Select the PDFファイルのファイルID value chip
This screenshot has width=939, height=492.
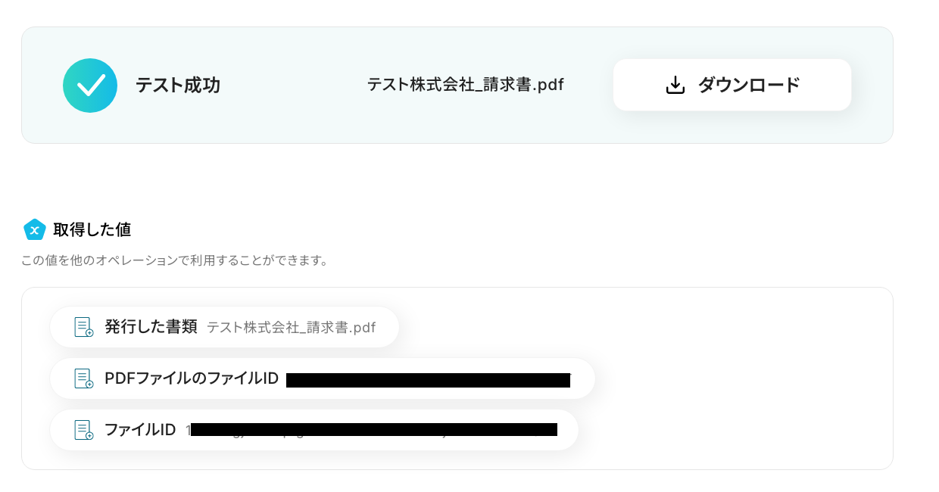pyautogui.click(x=323, y=378)
